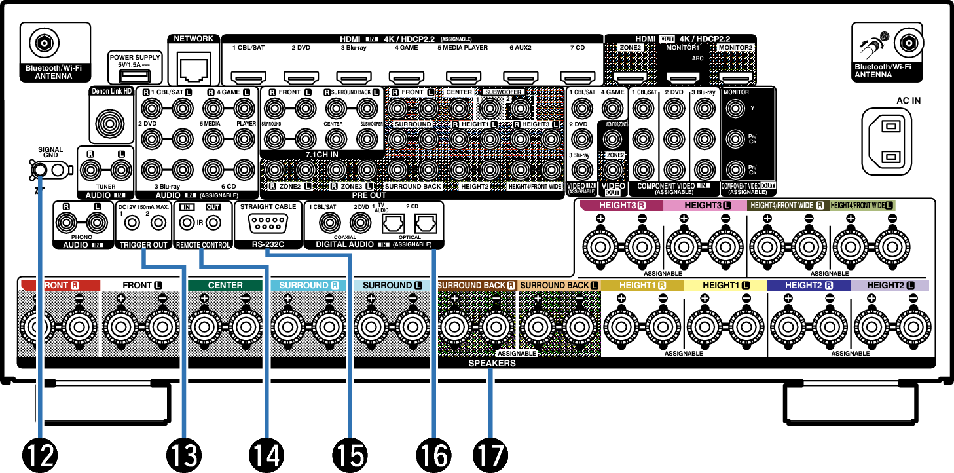Viewport: 954px width, 473px height.
Task: Select callout number 16 marker
Action: 433,453
